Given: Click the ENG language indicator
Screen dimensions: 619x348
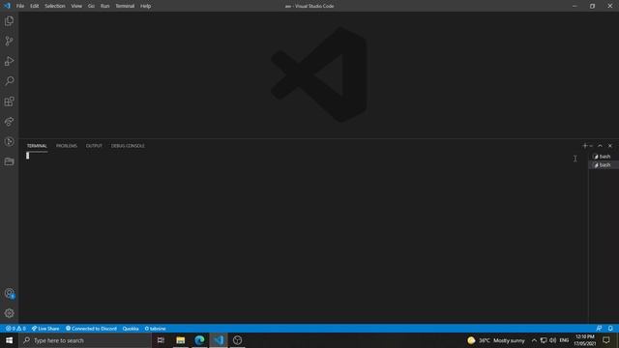Looking at the screenshot, I should (565, 340).
